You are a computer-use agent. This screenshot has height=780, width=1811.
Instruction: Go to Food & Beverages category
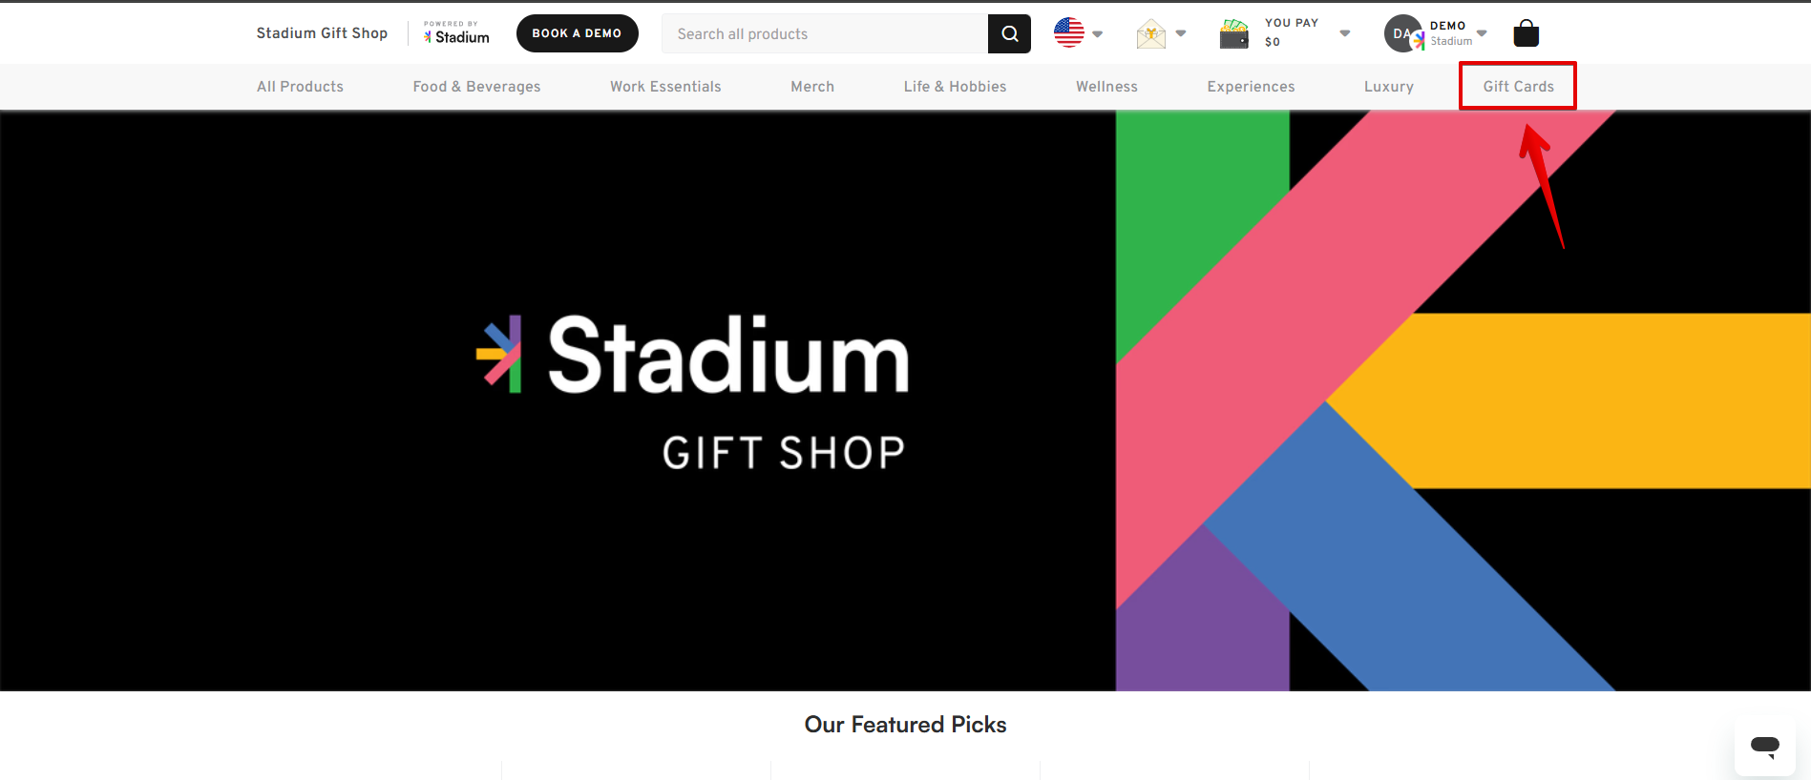[x=476, y=87]
